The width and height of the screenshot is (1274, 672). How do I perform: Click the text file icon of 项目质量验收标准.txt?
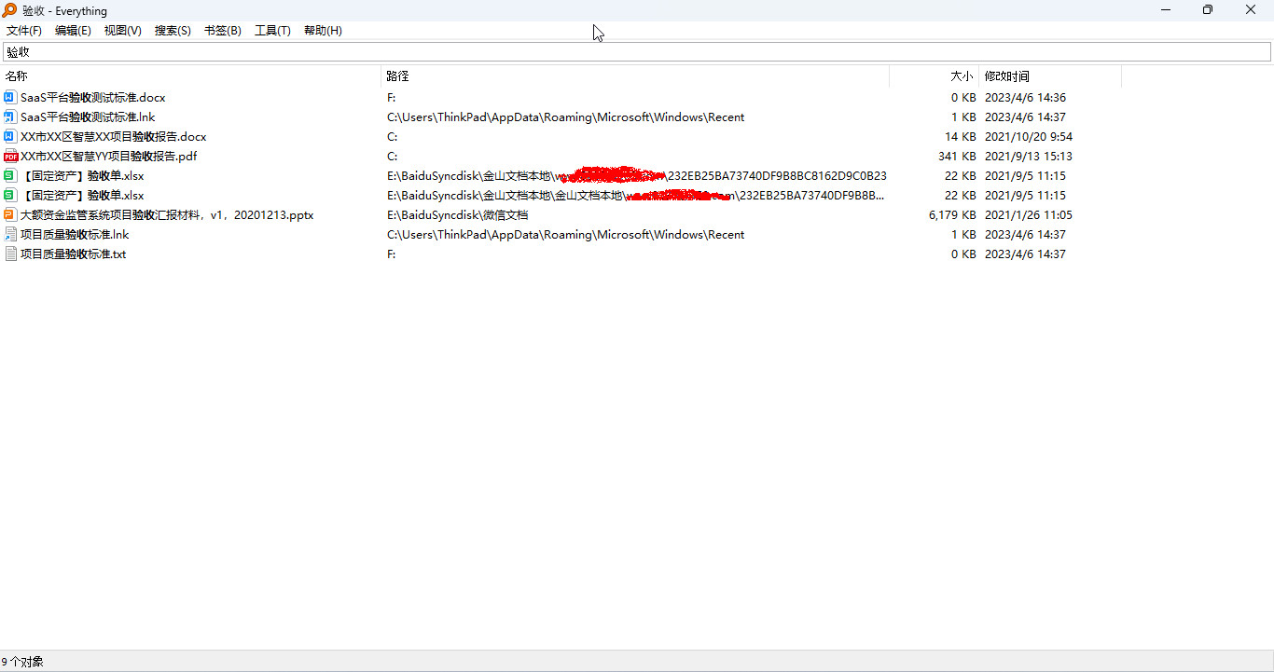[x=10, y=254]
